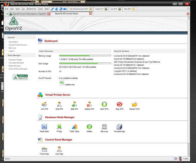196x163 pixels.
Task: Open the Edit VPS icon
Action: coord(60,104)
